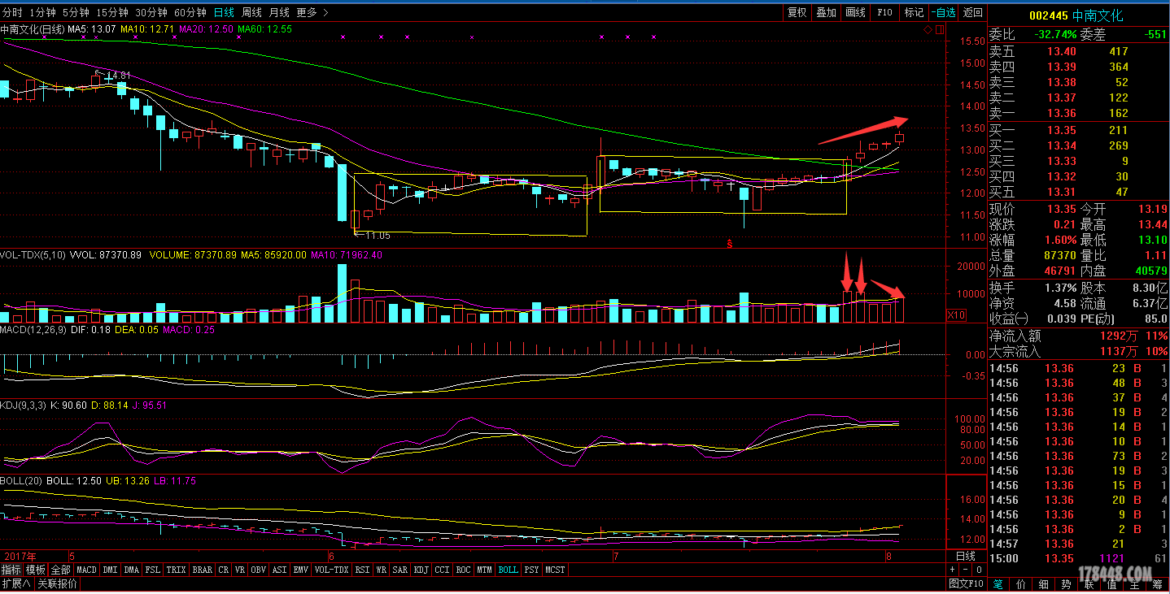The image size is (1170, 594).
Task: Select the 30分钟 period
Action: point(151,12)
